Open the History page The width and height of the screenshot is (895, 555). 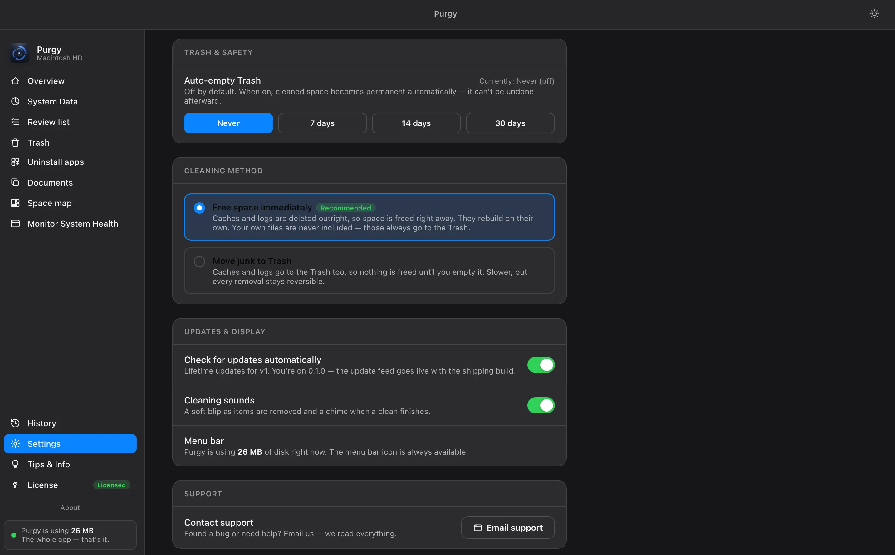tap(70, 423)
